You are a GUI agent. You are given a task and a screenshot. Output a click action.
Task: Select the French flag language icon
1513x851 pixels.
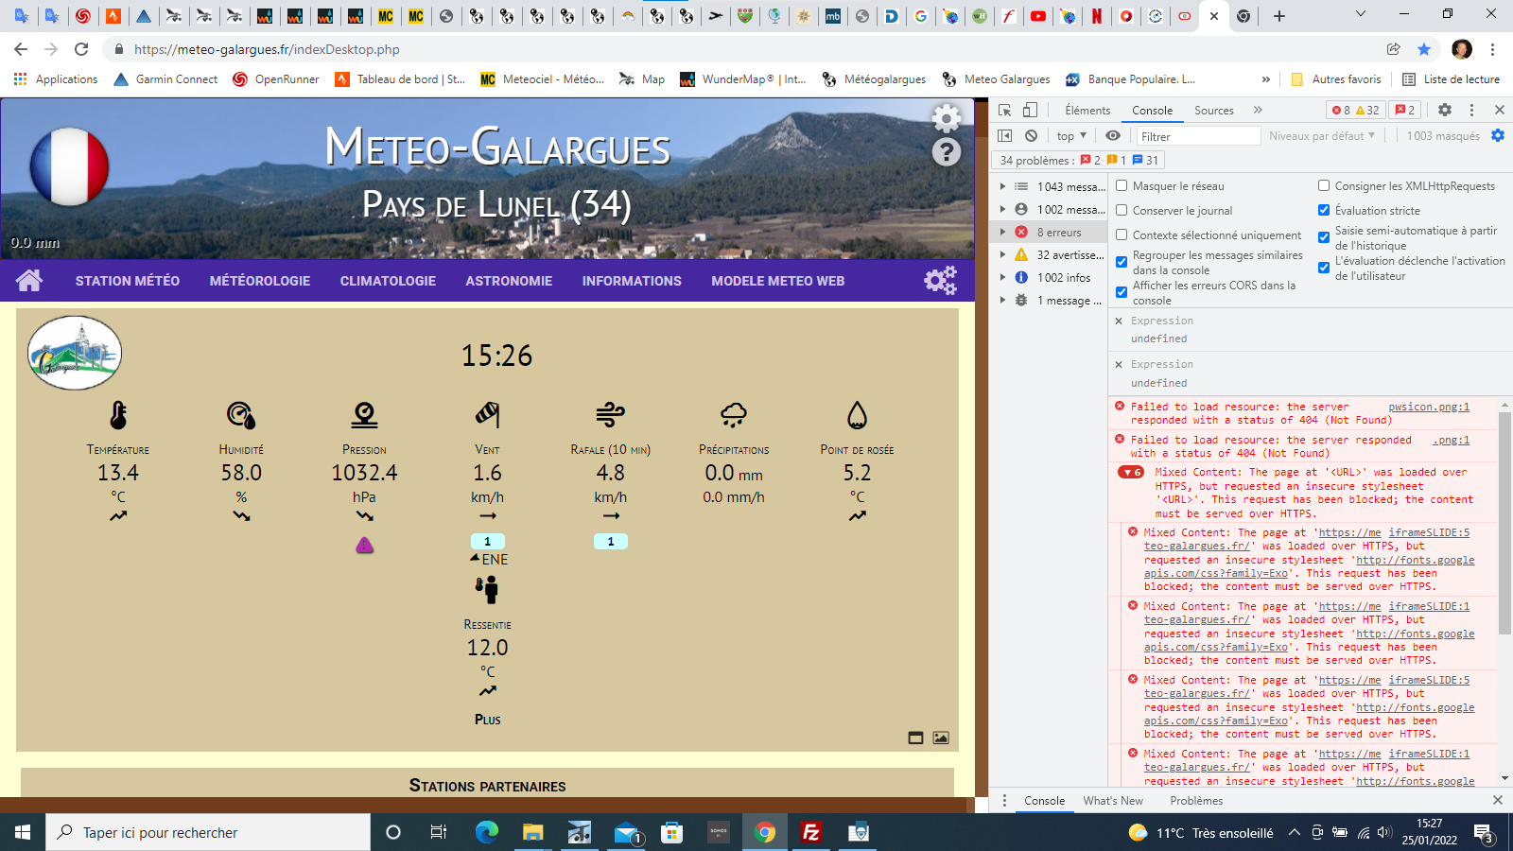(x=69, y=167)
